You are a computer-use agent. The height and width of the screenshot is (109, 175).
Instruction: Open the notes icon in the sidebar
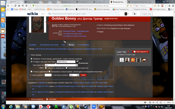[3, 31]
